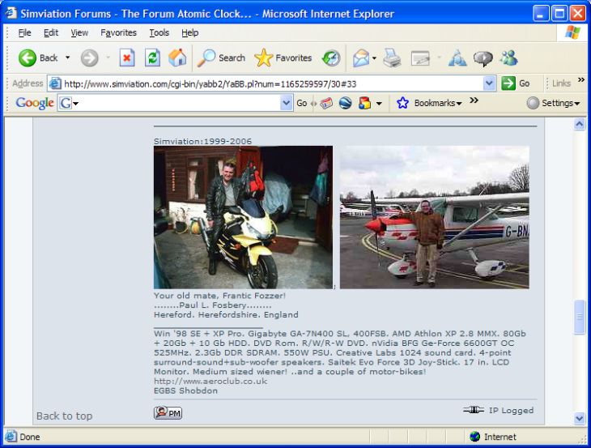Click "Simviation:1999-2006" text

click(202, 142)
